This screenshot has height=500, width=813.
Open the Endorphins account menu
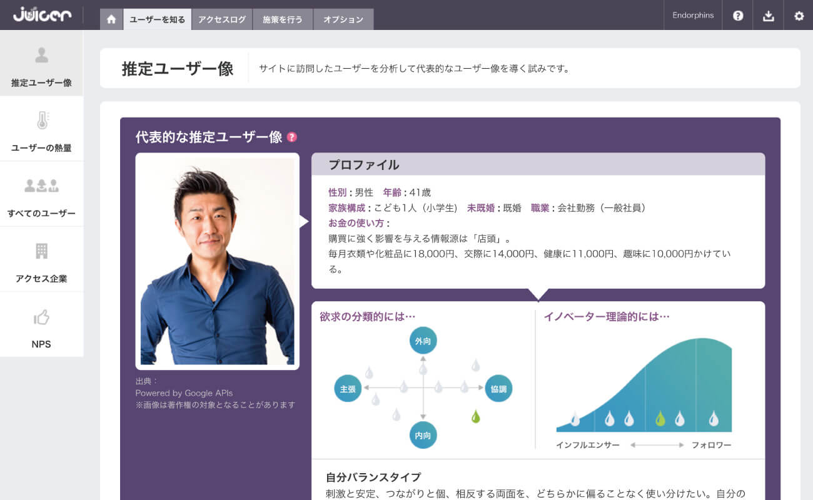click(693, 15)
